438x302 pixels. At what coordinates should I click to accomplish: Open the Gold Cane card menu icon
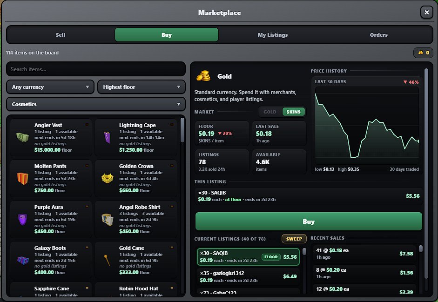[172, 247]
